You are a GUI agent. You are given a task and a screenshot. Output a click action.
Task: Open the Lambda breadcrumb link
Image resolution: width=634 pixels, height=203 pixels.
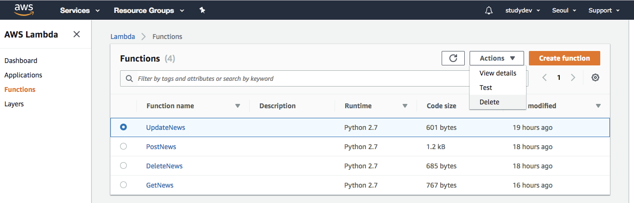[122, 37]
